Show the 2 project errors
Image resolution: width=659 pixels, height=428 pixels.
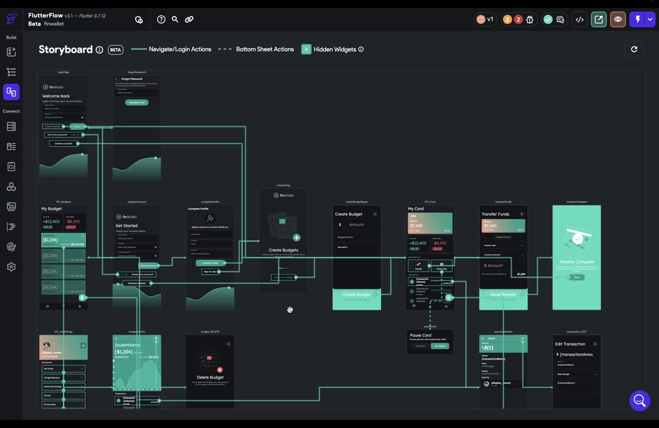click(518, 20)
